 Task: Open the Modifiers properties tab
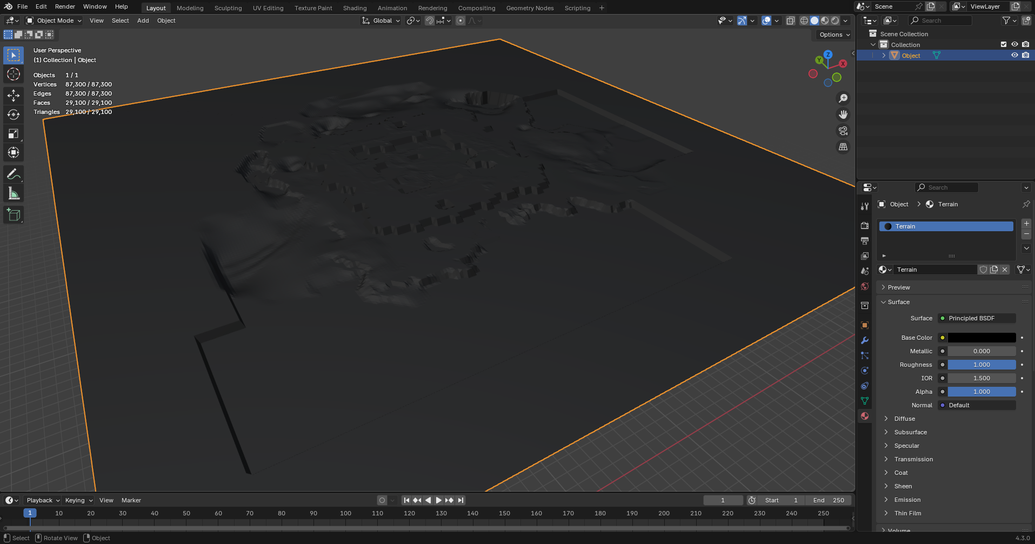click(x=865, y=340)
